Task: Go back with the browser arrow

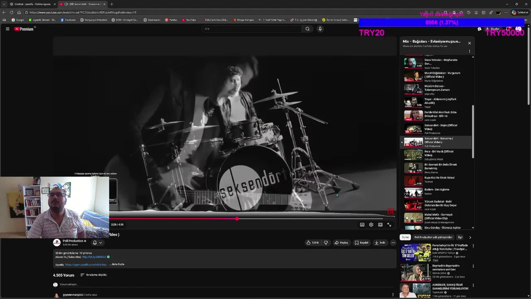Action: [4, 12]
